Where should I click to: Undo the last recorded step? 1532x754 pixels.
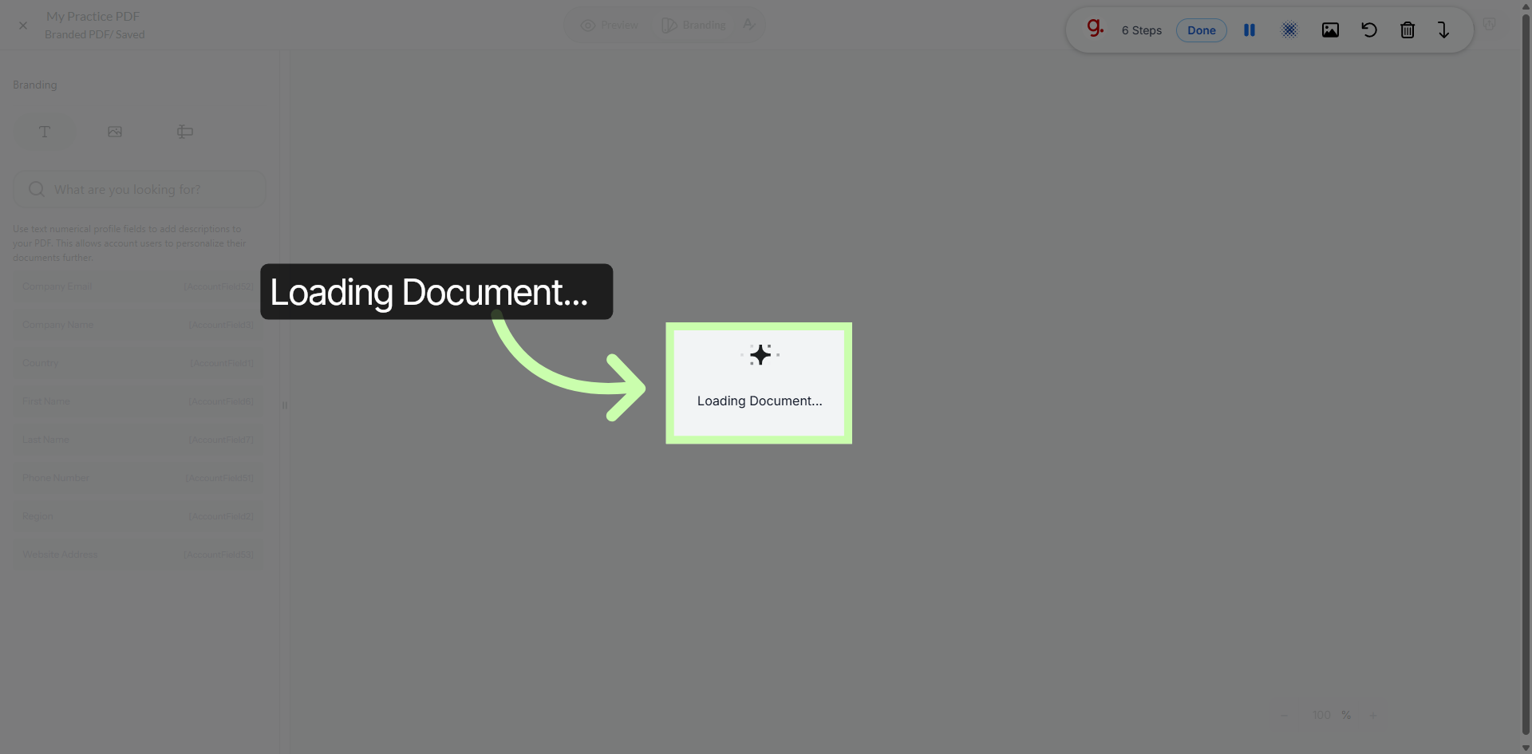click(1369, 30)
